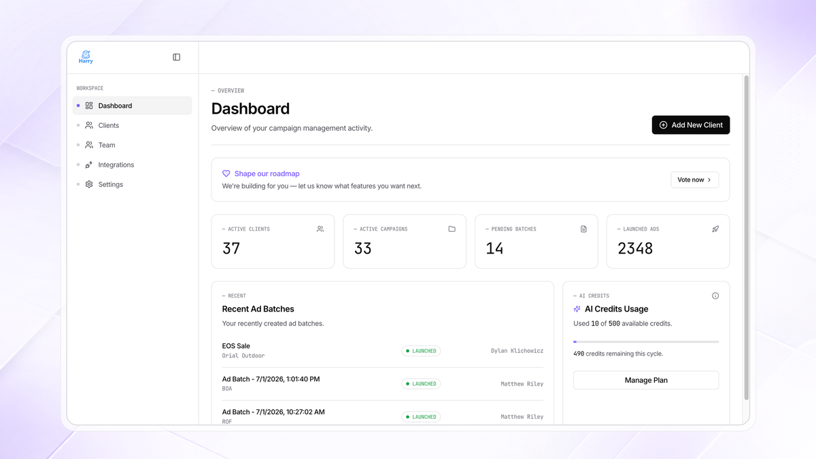The image size is (816, 459).
Task: Click the Clients people icon
Action: point(89,125)
